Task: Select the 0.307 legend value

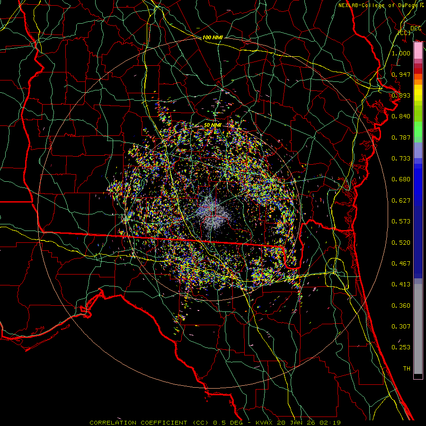Action: point(401,327)
